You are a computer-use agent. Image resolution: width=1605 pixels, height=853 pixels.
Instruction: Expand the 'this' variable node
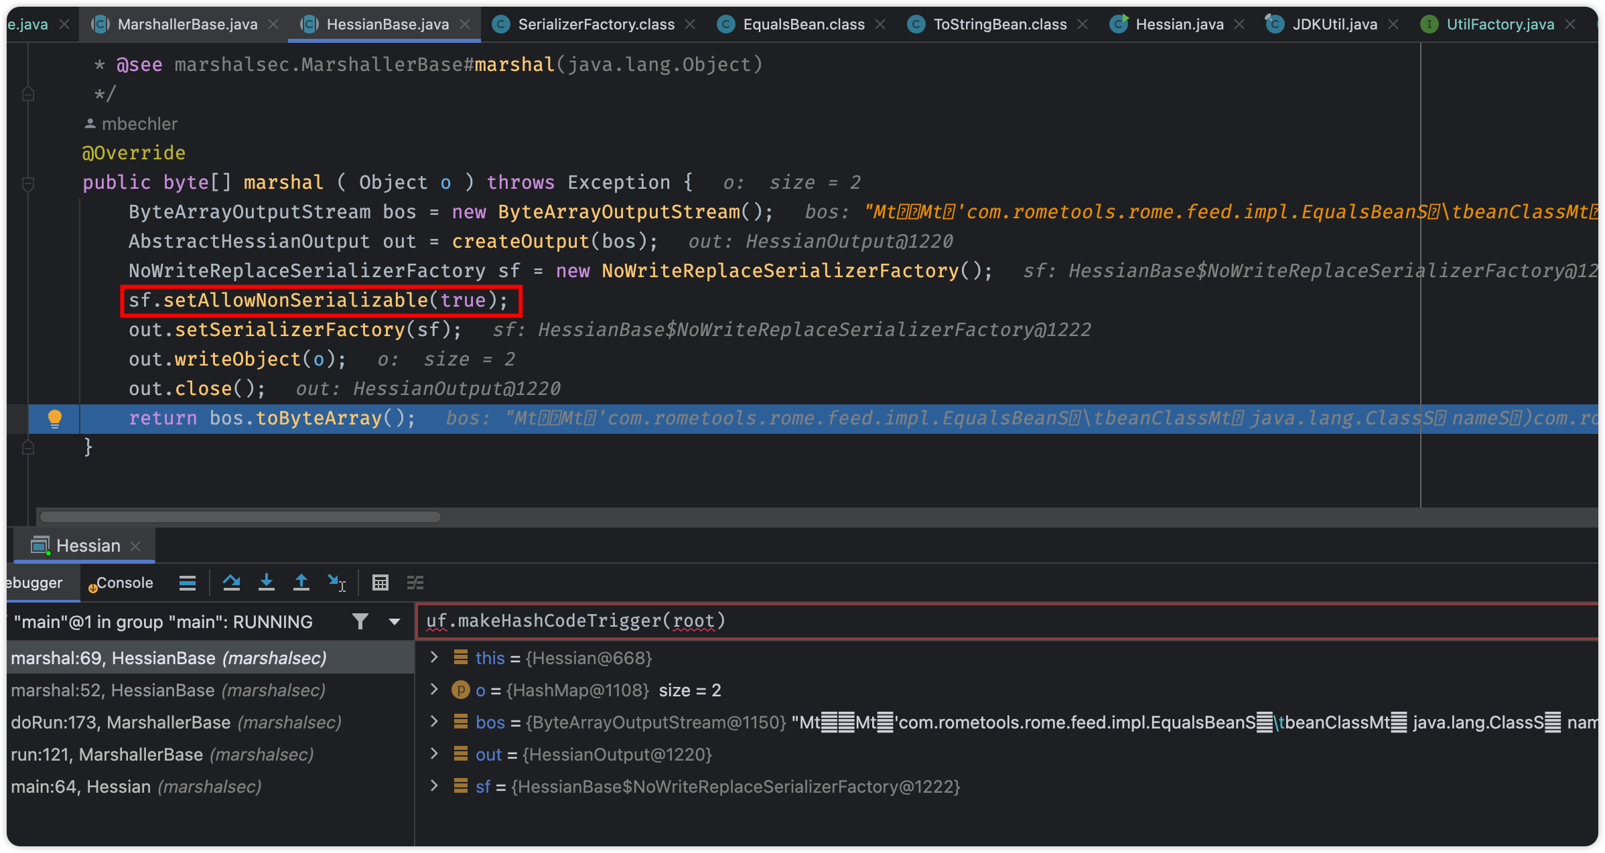[x=434, y=657]
